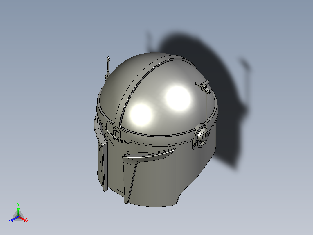Select the M emblem on the helmet brow
This screenshot has height=235, width=313.
click(117, 133)
